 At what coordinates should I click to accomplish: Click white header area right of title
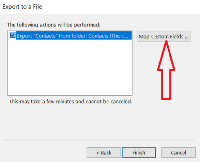click(121, 7)
